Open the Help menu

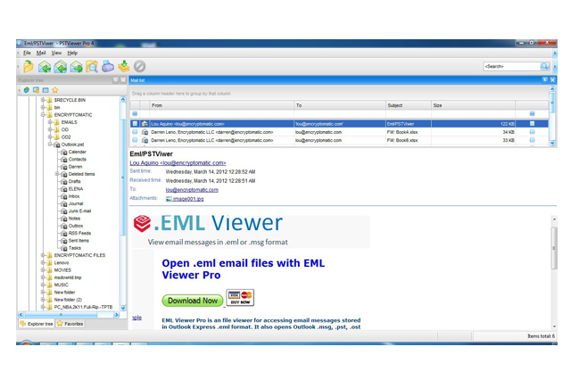point(72,53)
